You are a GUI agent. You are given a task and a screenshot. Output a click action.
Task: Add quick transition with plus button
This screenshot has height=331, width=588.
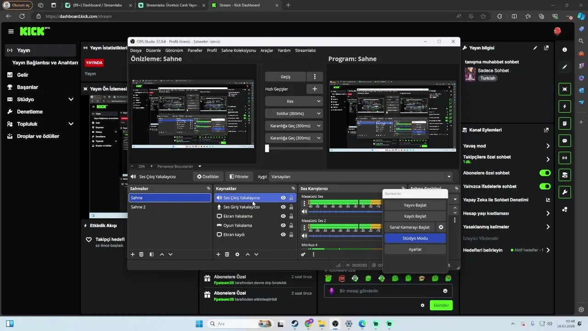(x=315, y=89)
